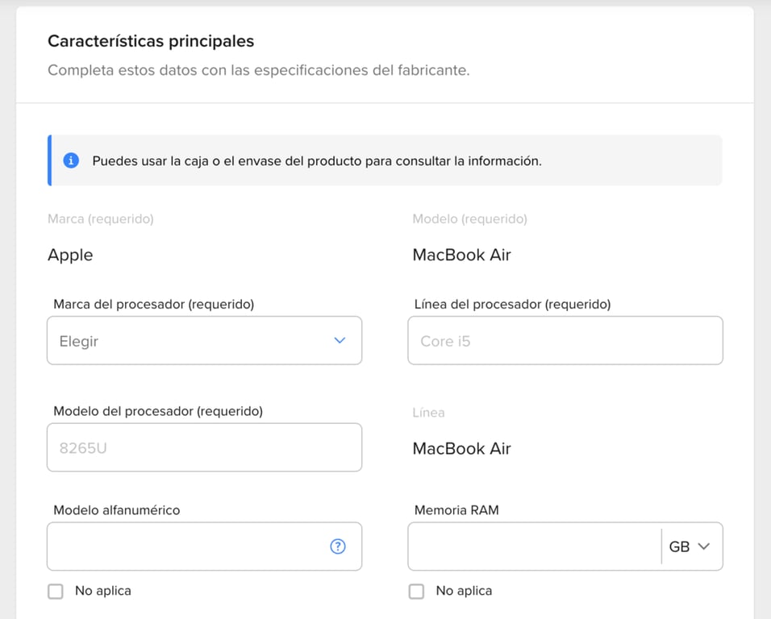Image resolution: width=771 pixels, height=619 pixels.
Task: Click the chevron on the Marca del procesador selector
Action: click(339, 340)
